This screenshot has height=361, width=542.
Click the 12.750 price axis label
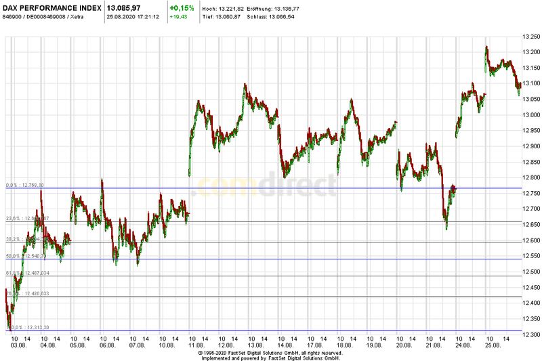(x=531, y=194)
